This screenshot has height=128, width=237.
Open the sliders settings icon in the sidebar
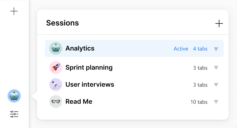pos(14,114)
